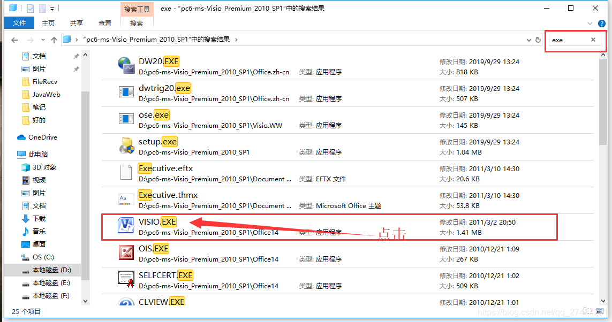Unpin 图片 pin icon in quick access
612x322 pixels.
(x=76, y=69)
